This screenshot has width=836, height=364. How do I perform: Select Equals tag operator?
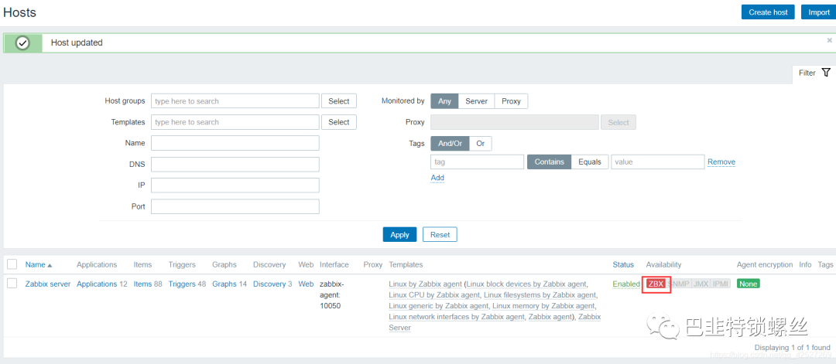(x=590, y=162)
